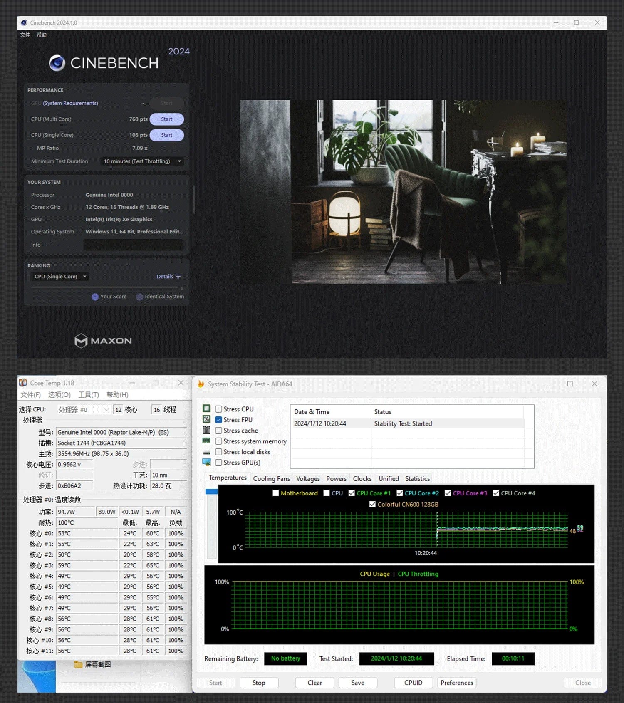
Task: Click the AIDA64 flame icon in title bar
Action: tap(201, 384)
